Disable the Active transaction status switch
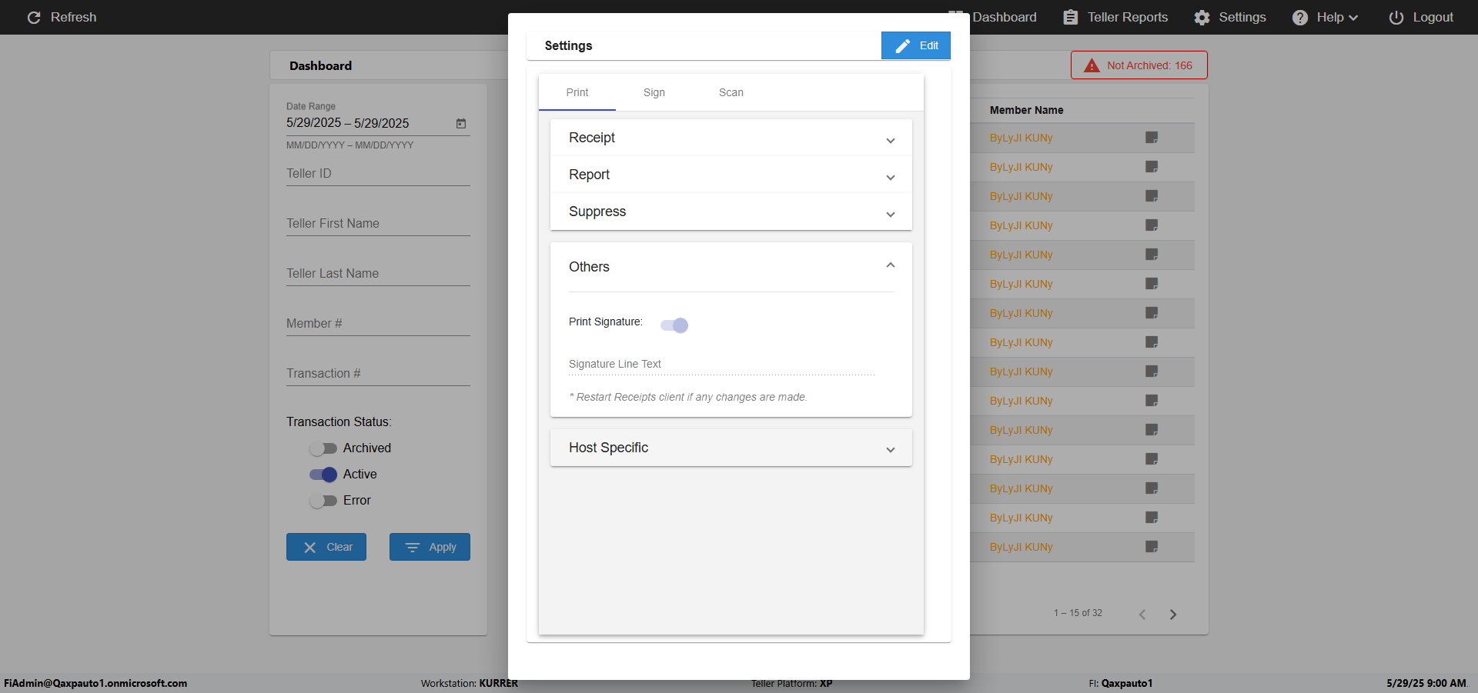The image size is (1478, 693). 323,475
